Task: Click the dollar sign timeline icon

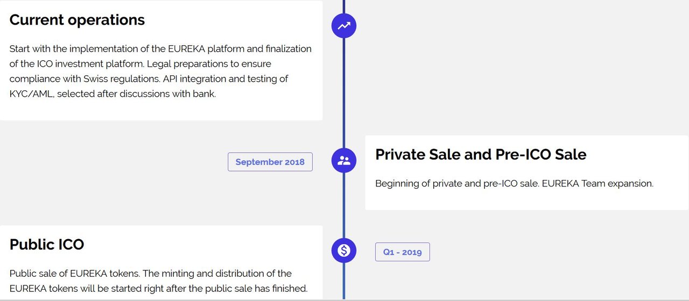Action: (344, 250)
